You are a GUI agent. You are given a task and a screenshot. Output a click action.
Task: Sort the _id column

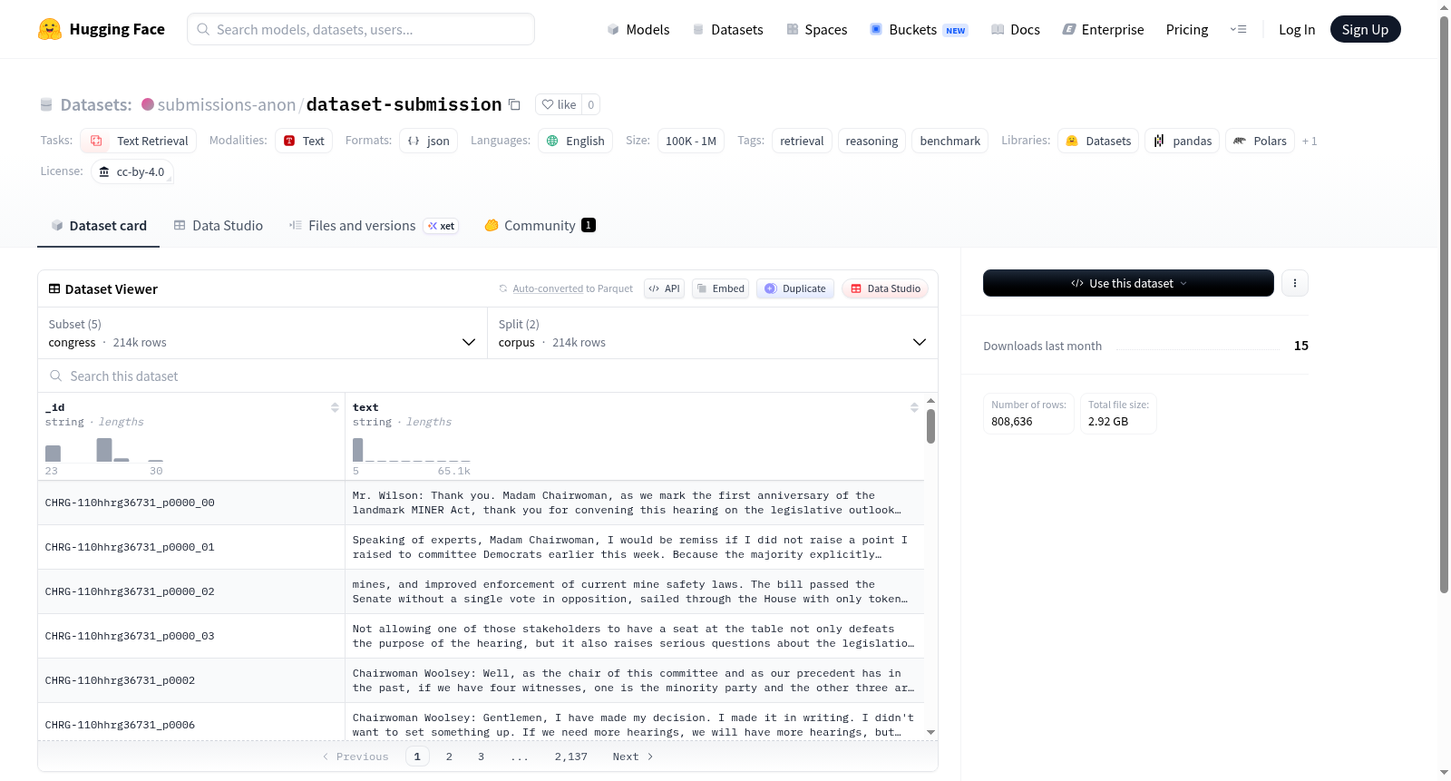pos(335,407)
